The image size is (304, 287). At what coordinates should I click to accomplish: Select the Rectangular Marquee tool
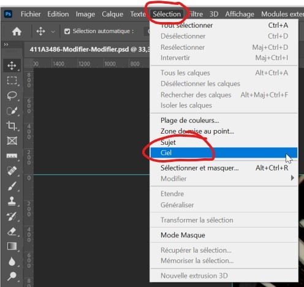[12, 80]
